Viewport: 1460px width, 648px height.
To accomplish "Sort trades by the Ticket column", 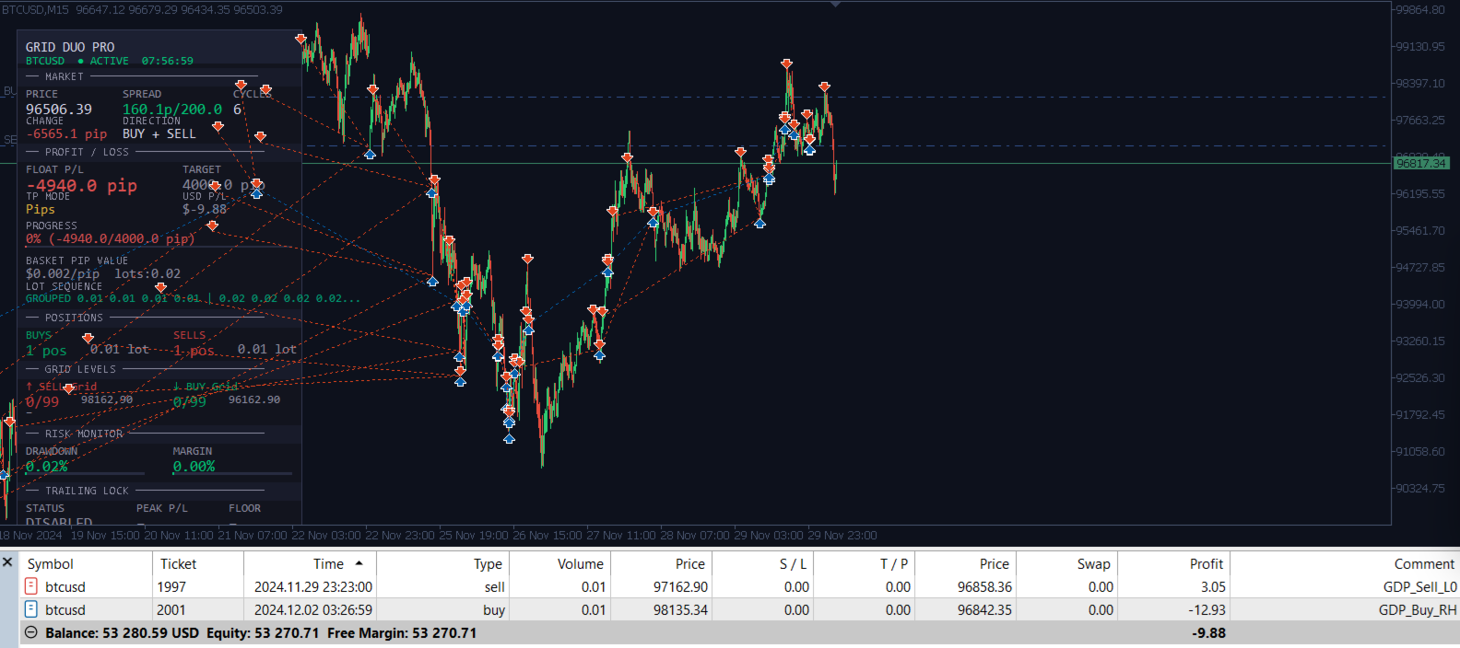I will 178,563.
